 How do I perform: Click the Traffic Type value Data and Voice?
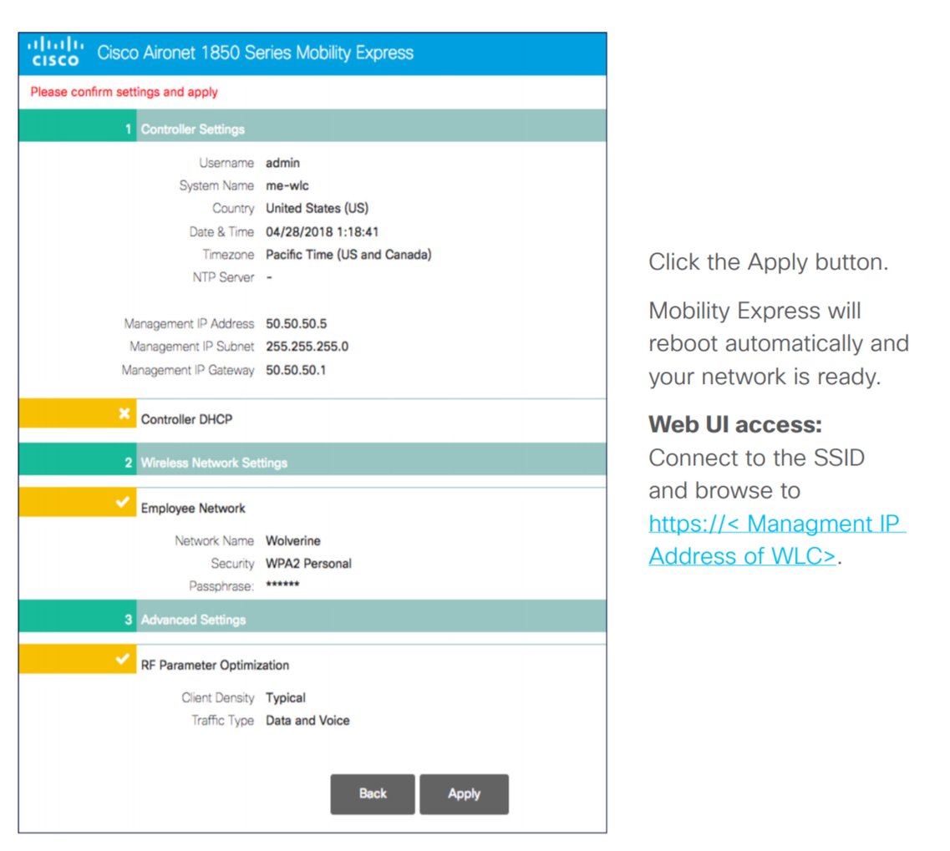(307, 720)
